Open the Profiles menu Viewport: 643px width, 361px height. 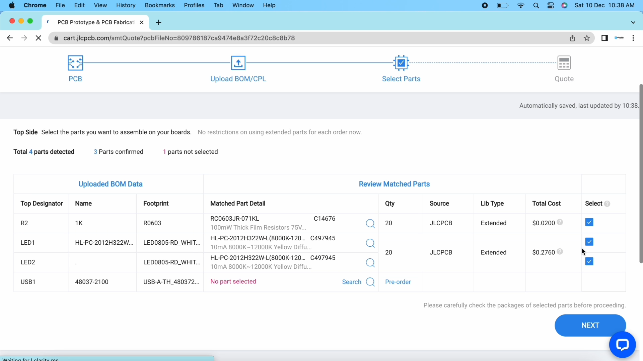pos(194,5)
